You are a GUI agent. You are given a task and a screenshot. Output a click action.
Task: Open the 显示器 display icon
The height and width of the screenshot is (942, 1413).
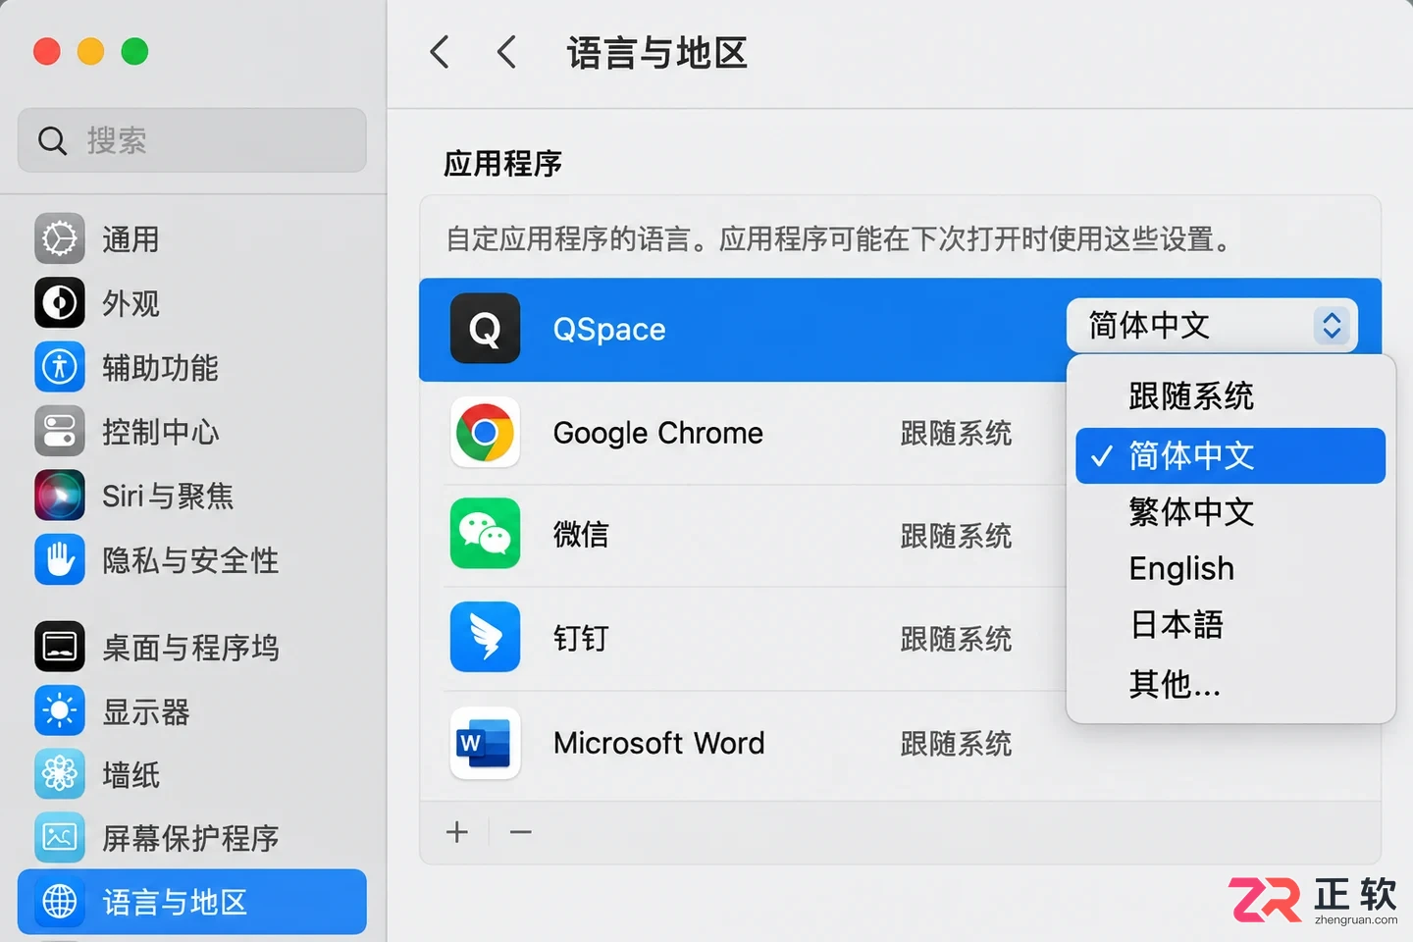[x=60, y=711]
